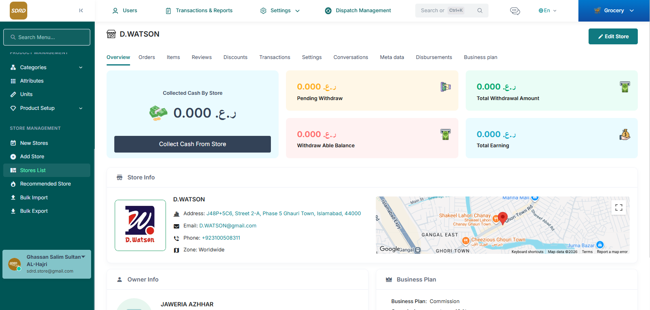Open the store Settings tab
Image resolution: width=650 pixels, height=310 pixels.
point(312,57)
